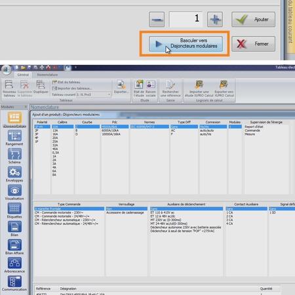This screenshot has width=295, height=295.
Task: Open the Rangement module icon
Action: [x=14, y=136]
